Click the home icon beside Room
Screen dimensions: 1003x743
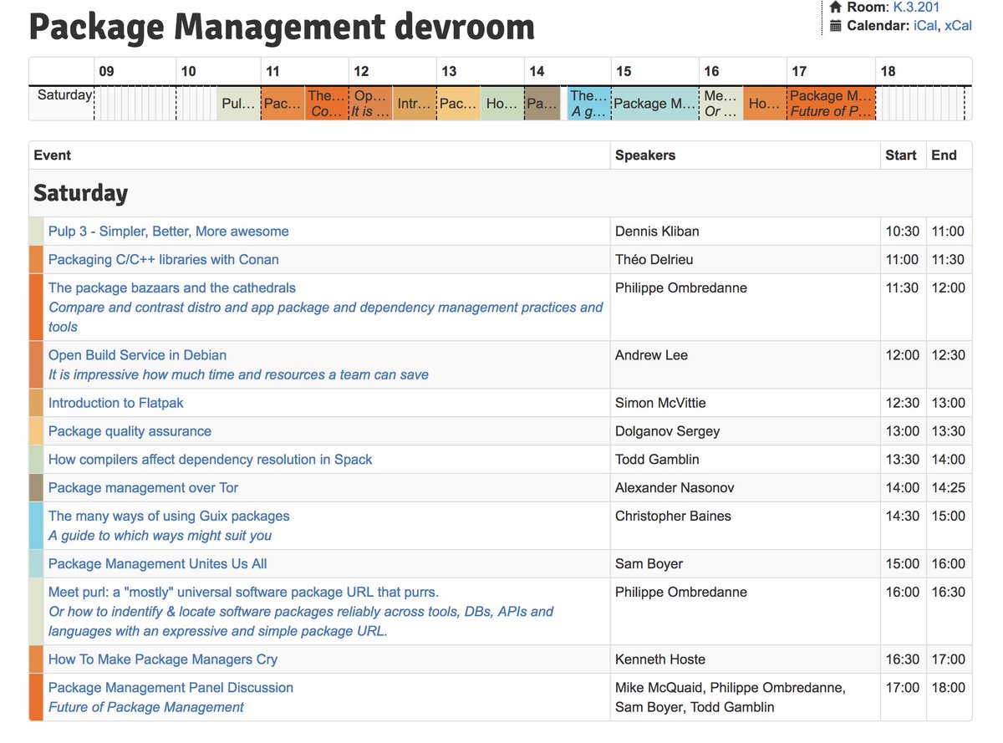click(835, 8)
